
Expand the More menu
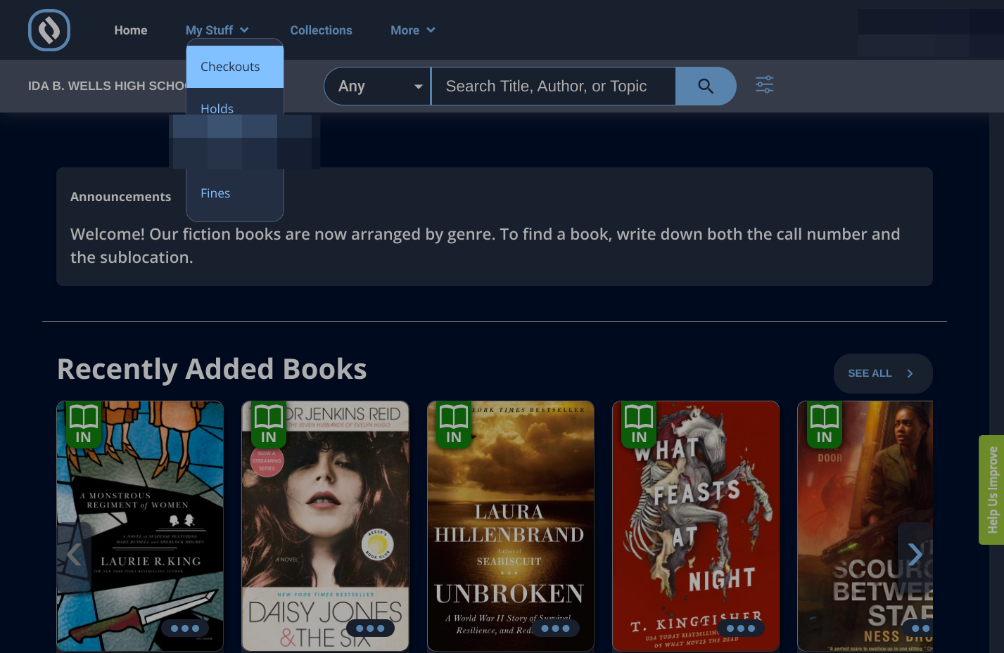(x=413, y=30)
